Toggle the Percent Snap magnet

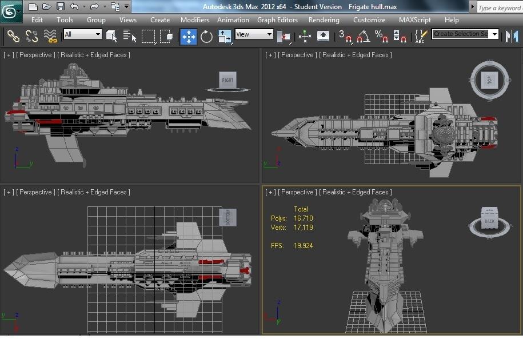(x=381, y=36)
